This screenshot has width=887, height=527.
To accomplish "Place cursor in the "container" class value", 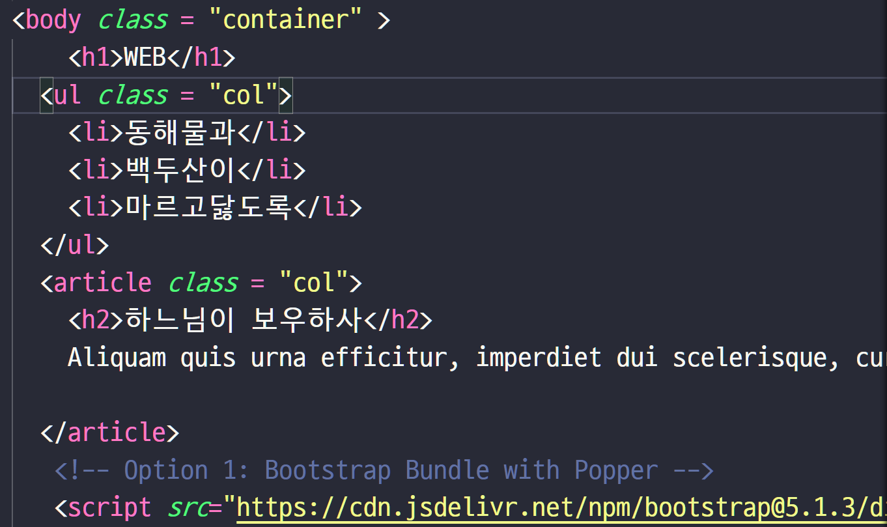I will [286, 20].
